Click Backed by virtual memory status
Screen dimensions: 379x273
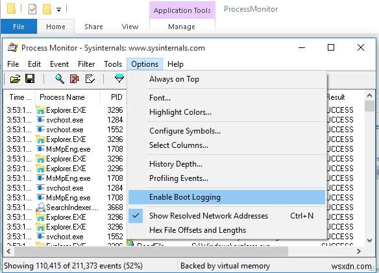coord(225,266)
